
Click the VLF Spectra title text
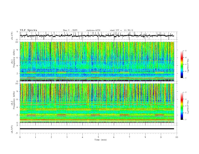point(28,30)
